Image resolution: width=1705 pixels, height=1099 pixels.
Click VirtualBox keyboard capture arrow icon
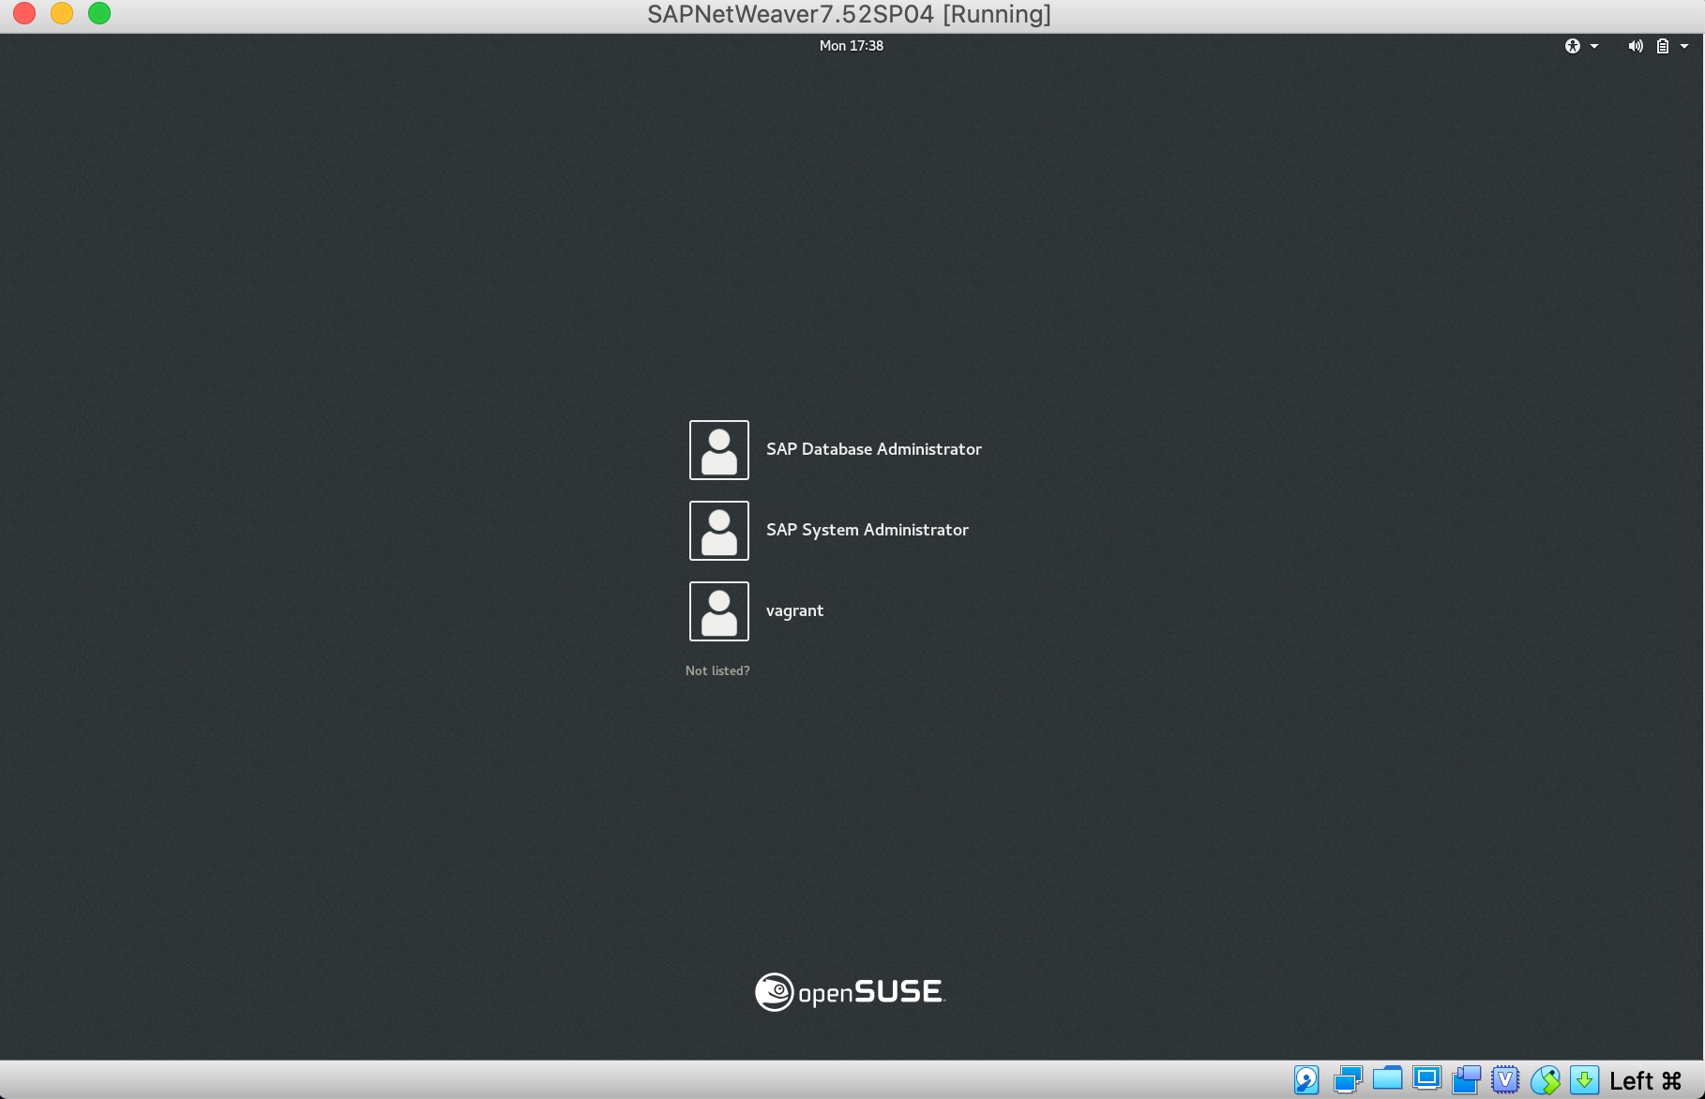point(1584,1080)
